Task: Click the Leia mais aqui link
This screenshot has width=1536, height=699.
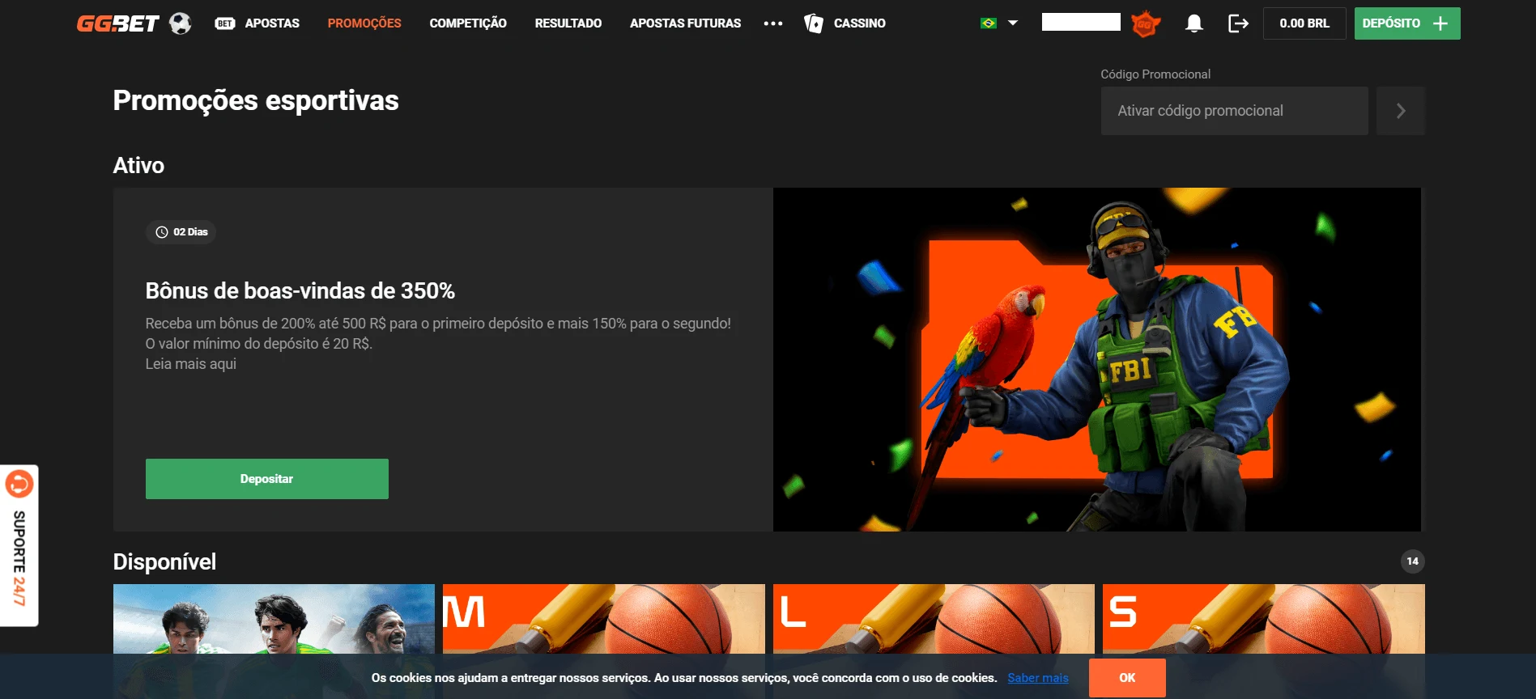Action: (x=191, y=364)
